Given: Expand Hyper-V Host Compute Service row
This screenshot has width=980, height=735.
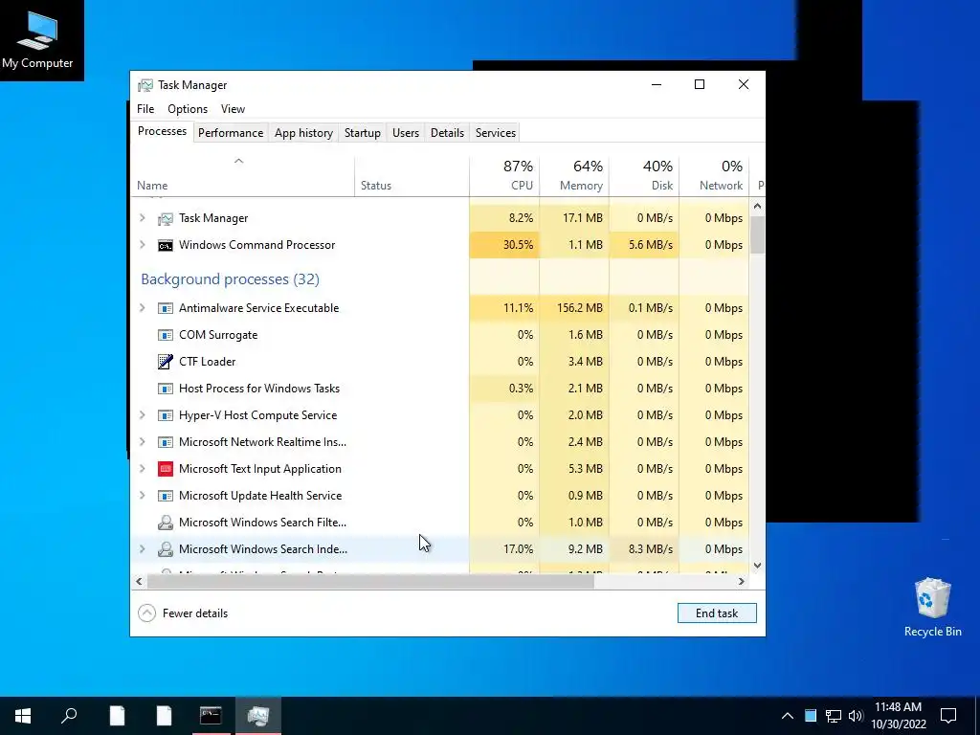Looking at the screenshot, I should click(x=143, y=415).
